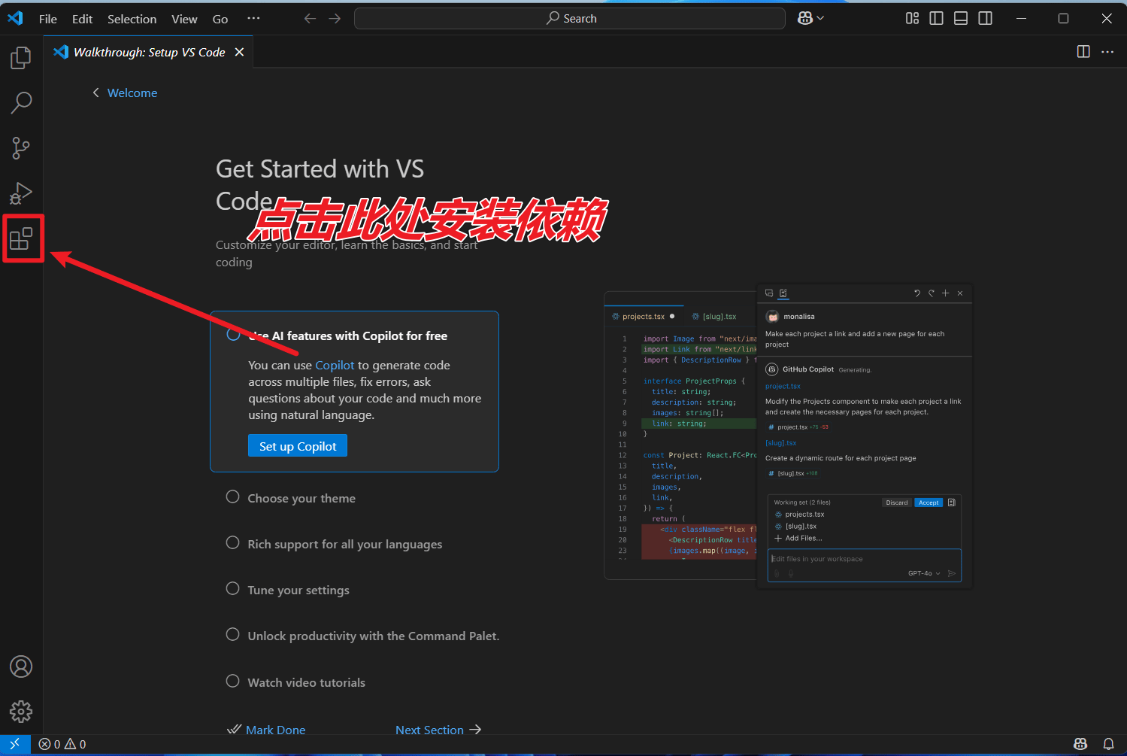This screenshot has height=756, width=1127.
Task: Click the Set up Copilot button
Action: [x=298, y=446]
